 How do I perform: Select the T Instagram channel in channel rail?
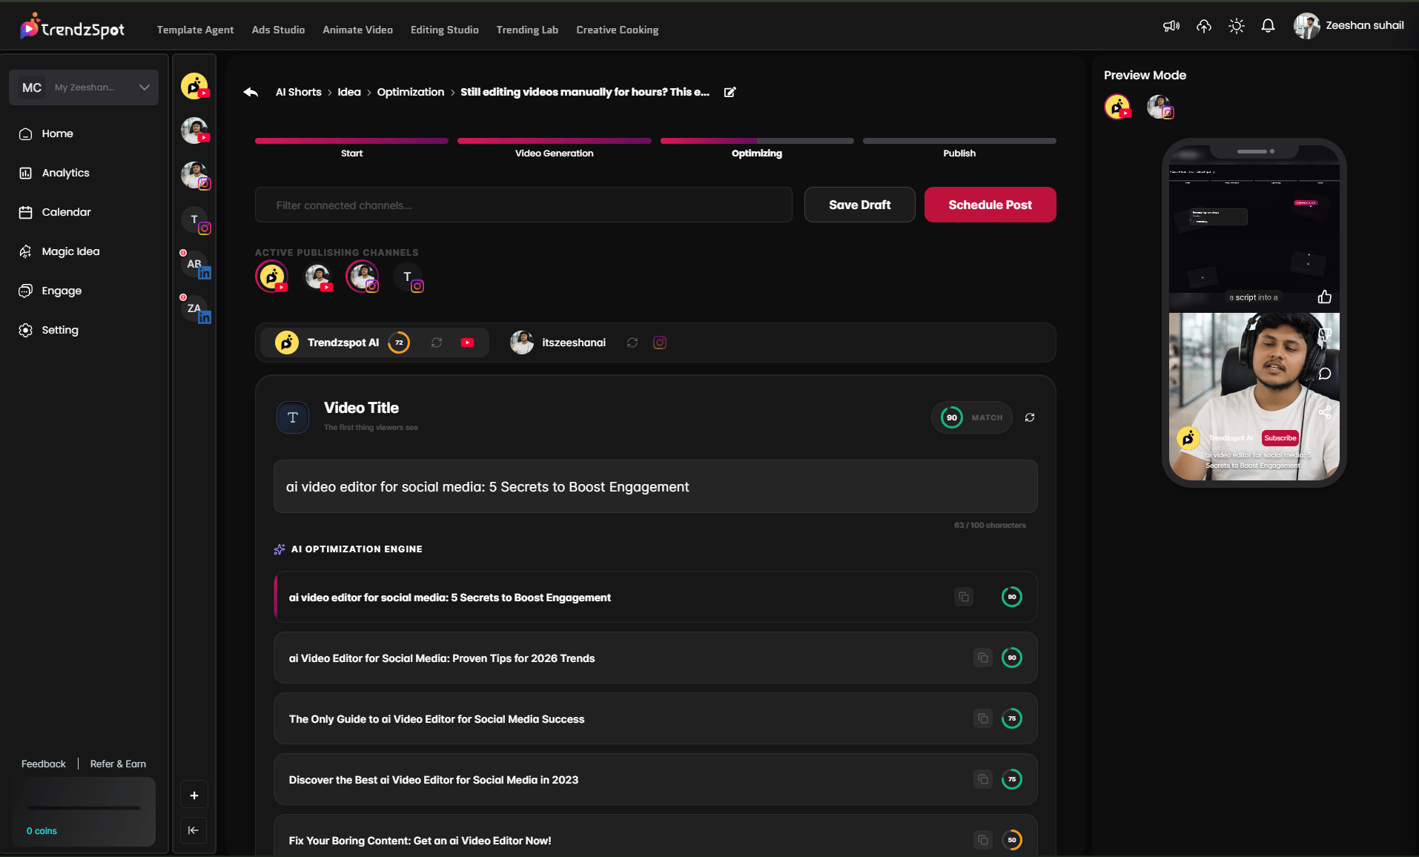tap(196, 220)
